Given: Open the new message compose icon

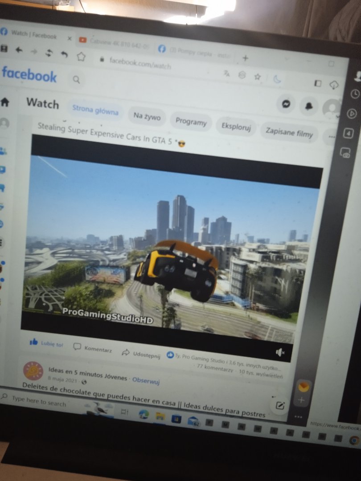Looking at the screenshot, I should point(280,405).
